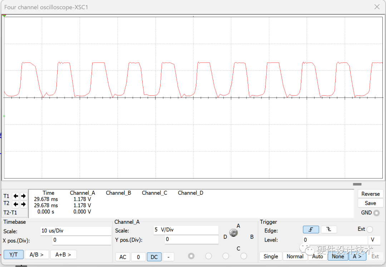The height and width of the screenshot is (267, 386).
Task: Select the 0 coupling option for Channel_A
Action: pos(138,257)
